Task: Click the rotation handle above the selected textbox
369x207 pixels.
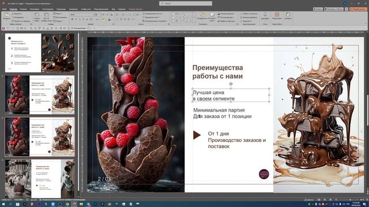Action: pos(231,84)
